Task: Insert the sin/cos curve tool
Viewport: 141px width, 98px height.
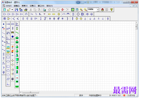Action: (x=8, y=47)
